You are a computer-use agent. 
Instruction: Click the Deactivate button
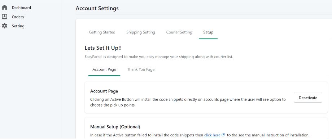point(308,98)
